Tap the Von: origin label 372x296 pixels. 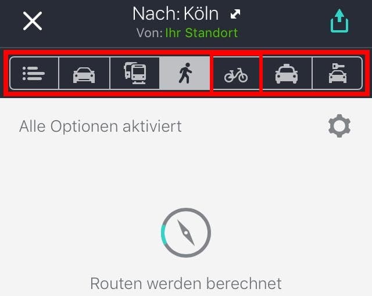tap(149, 33)
